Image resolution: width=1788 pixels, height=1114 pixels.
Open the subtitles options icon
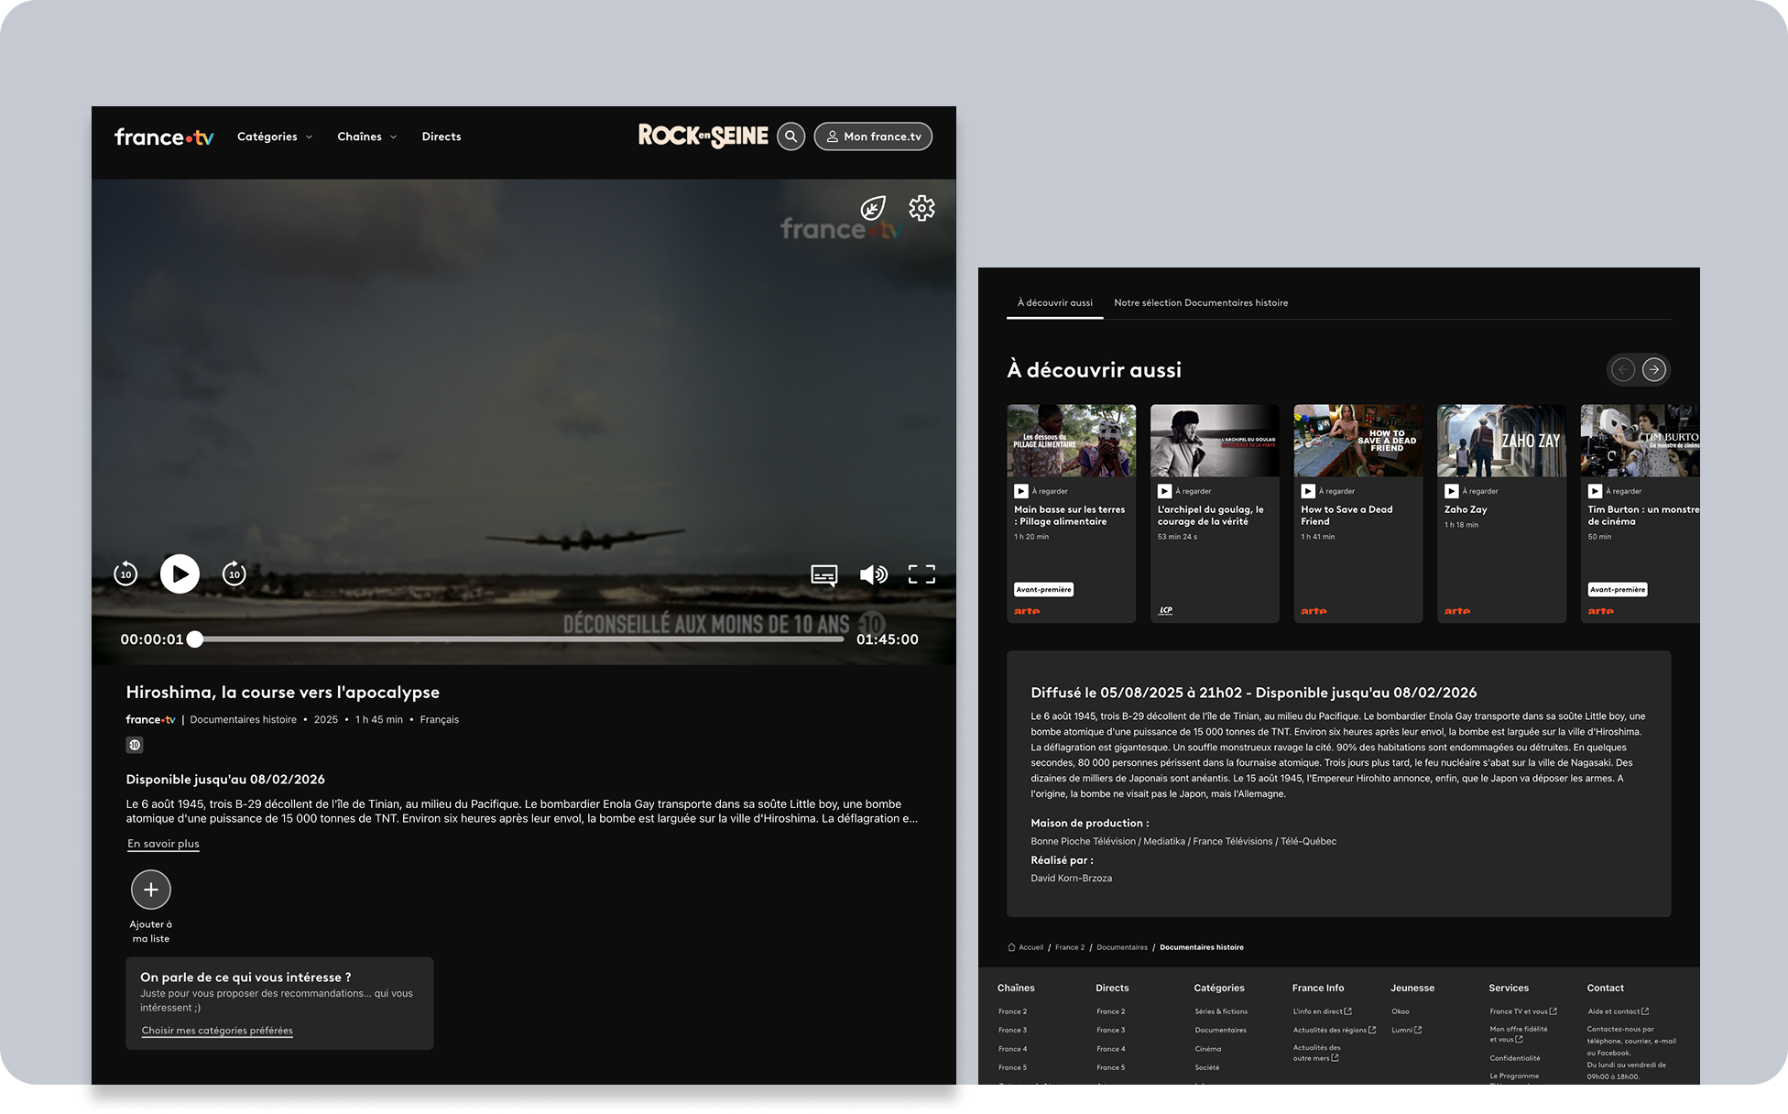[823, 574]
